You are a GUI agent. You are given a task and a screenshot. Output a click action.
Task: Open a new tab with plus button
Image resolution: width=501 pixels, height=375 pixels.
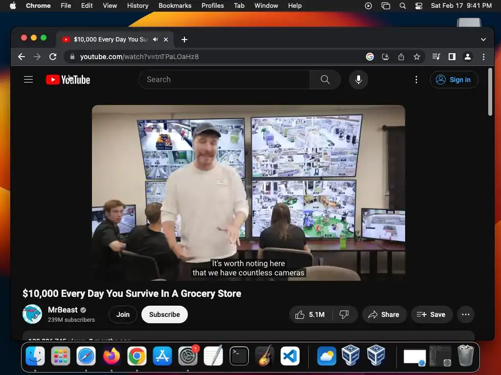[x=184, y=40]
